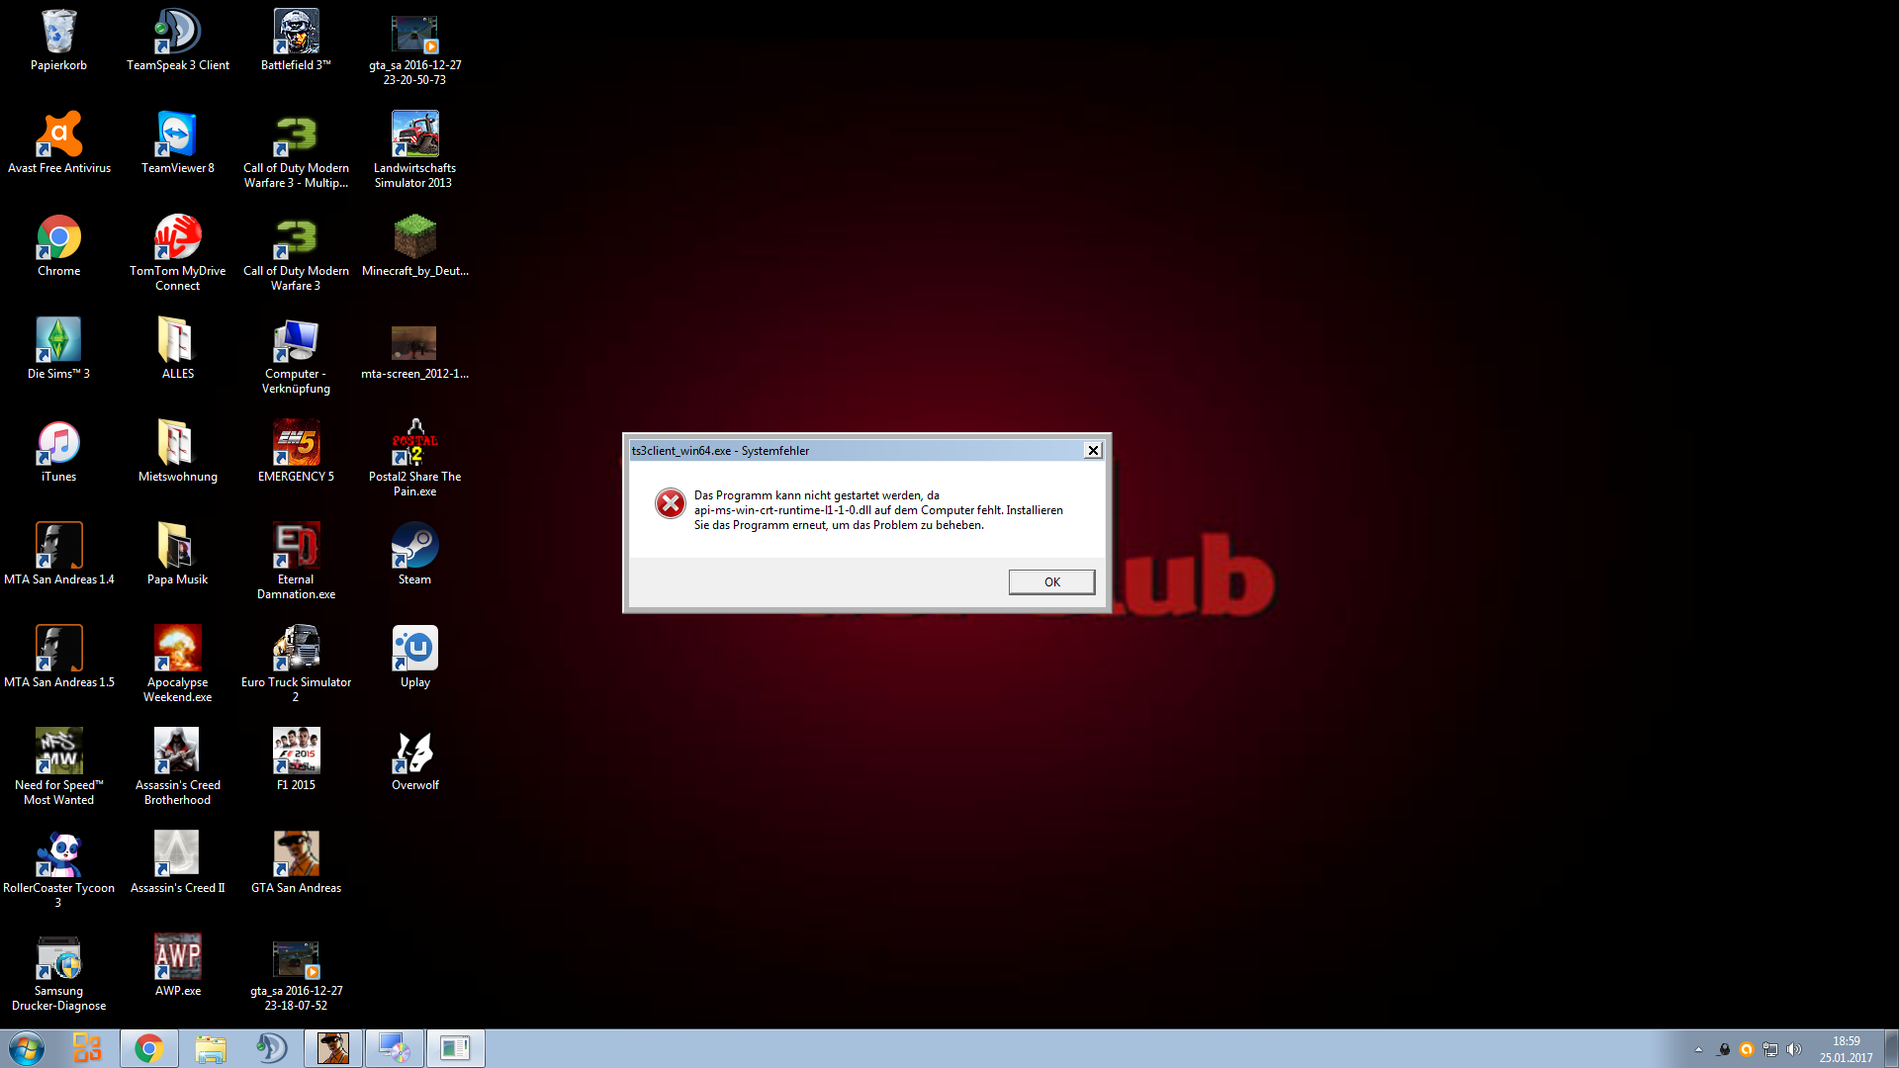
Task: Select EMERGENCY 5 desktop shortcut
Action: pyautogui.click(x=296, y=452)
